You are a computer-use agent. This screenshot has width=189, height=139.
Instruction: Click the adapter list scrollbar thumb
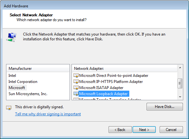pyautogui.click(x=180, y=83)
